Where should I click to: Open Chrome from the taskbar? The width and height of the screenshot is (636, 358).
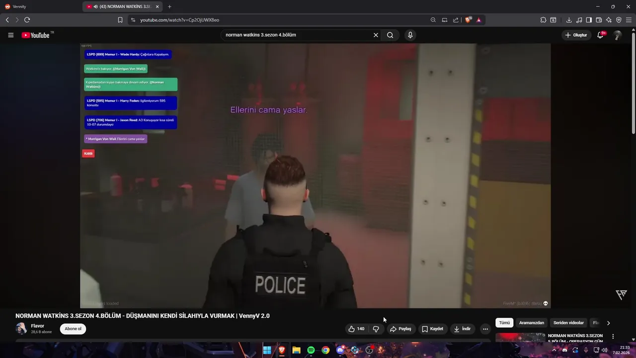pos(325,350)
